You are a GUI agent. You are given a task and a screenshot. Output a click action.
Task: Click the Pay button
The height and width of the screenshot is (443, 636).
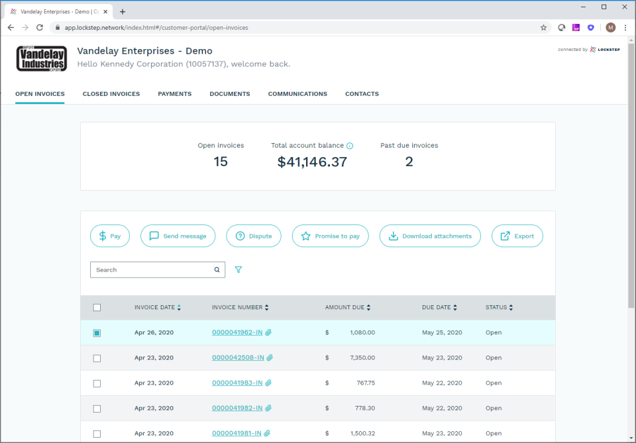pos(110,236)
